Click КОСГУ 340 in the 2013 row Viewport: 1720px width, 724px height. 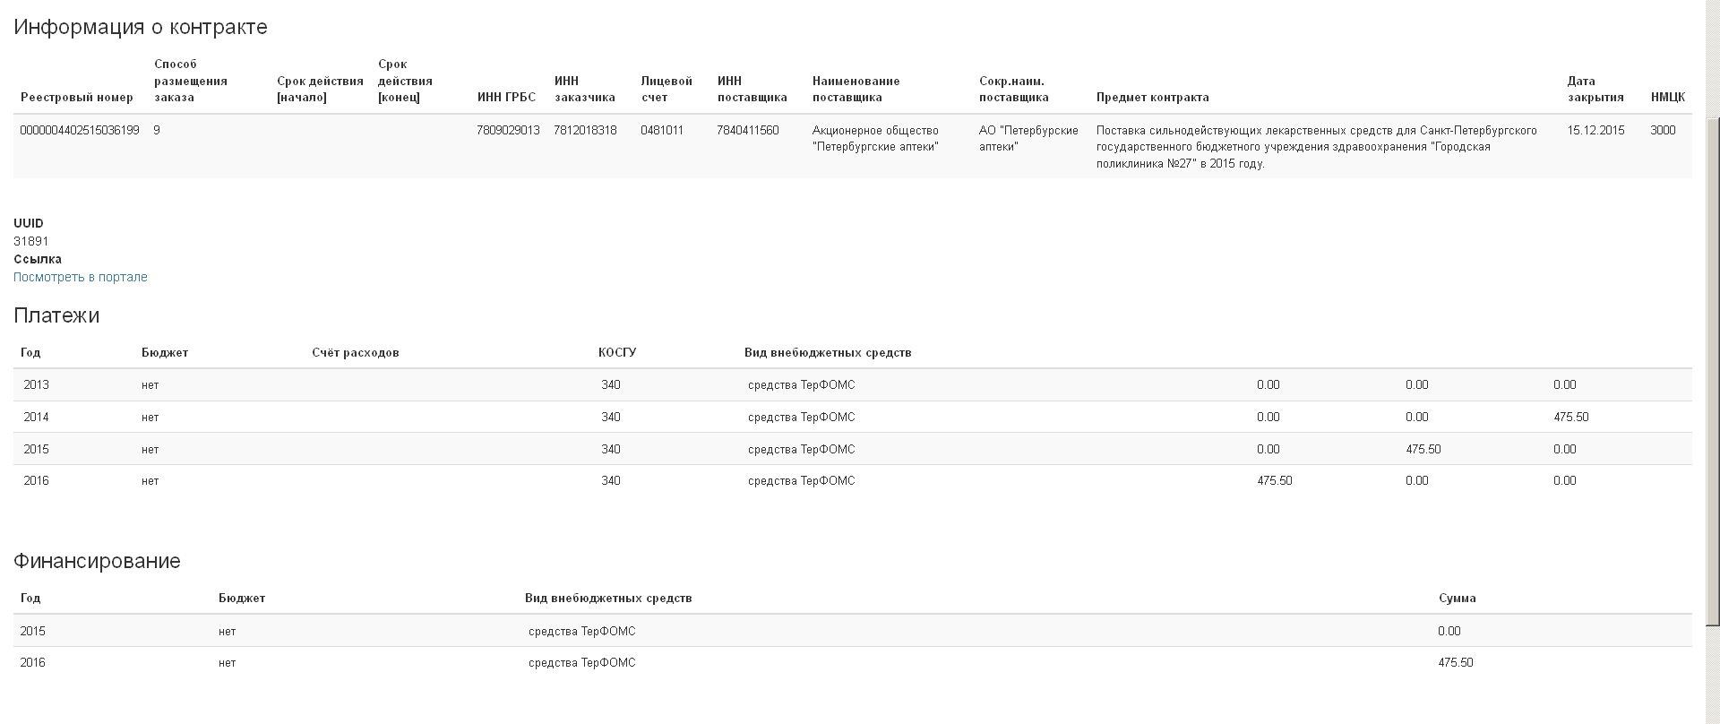point(611,384)
